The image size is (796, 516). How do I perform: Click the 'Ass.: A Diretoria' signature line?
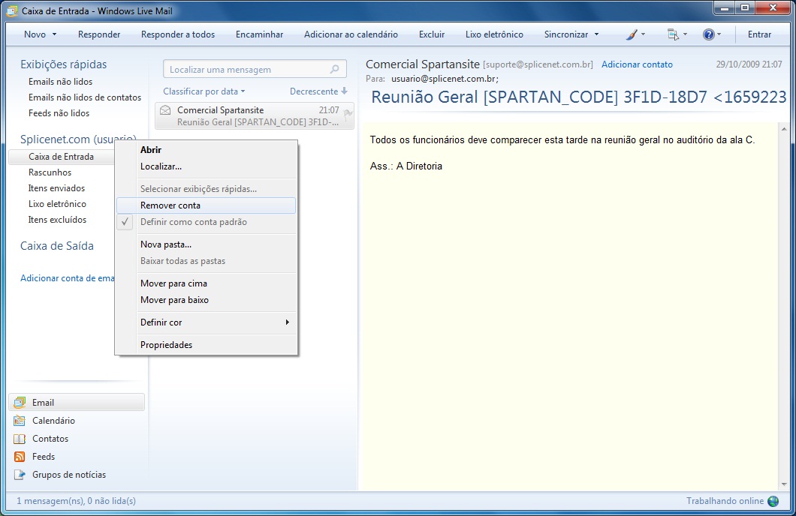point(406,166)
